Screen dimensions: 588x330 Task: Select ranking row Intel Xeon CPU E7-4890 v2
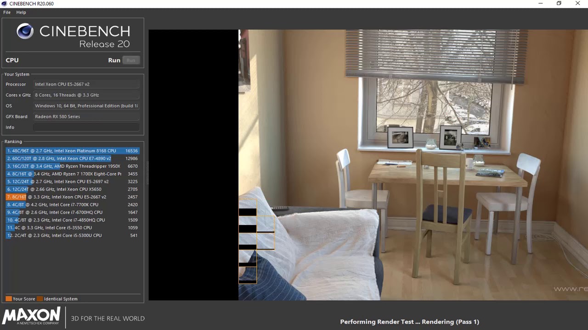pyautogui.click(x=72, y=159)
